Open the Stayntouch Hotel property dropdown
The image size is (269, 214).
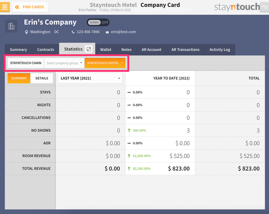105,63
